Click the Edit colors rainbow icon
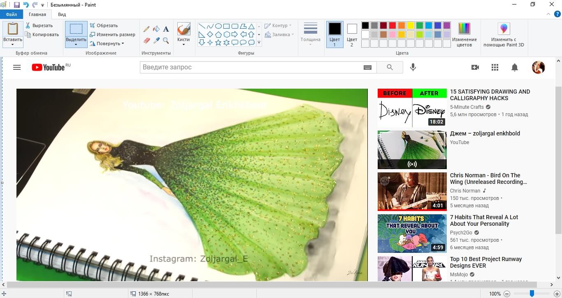This screenshot has height=298, width=562. (x=464, y=29)
